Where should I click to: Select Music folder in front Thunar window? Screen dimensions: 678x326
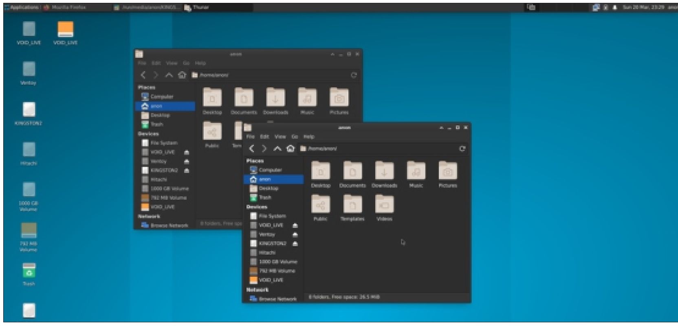point(416,174)
